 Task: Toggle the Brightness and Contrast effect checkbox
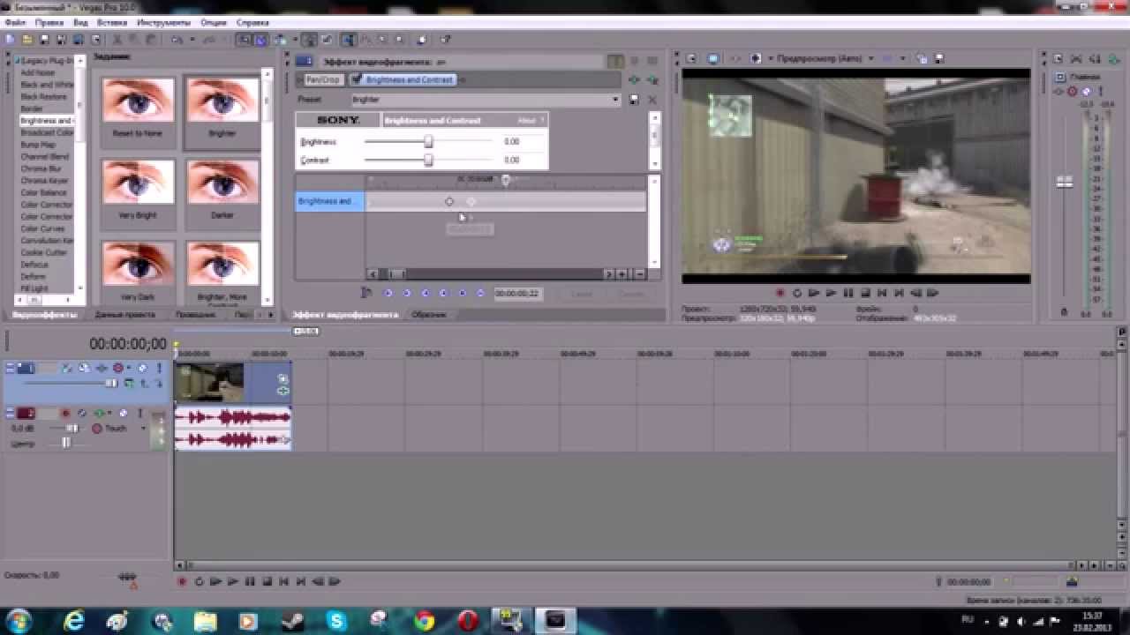[x=357, y=79]
